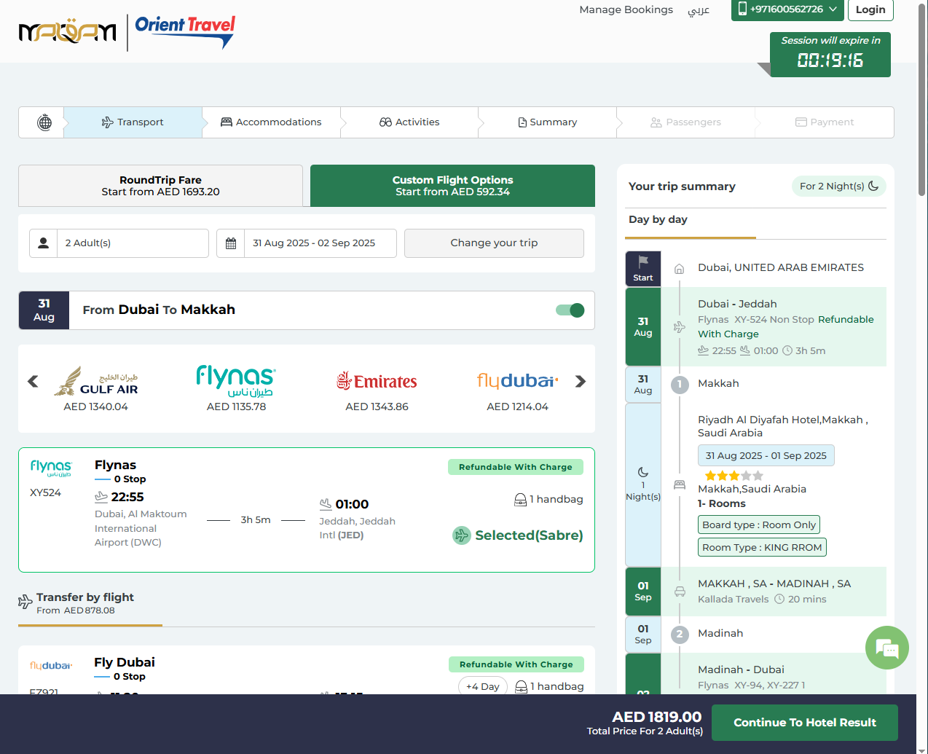
Task: Click the globe icon in the step bar
Action: pos(44,122)
